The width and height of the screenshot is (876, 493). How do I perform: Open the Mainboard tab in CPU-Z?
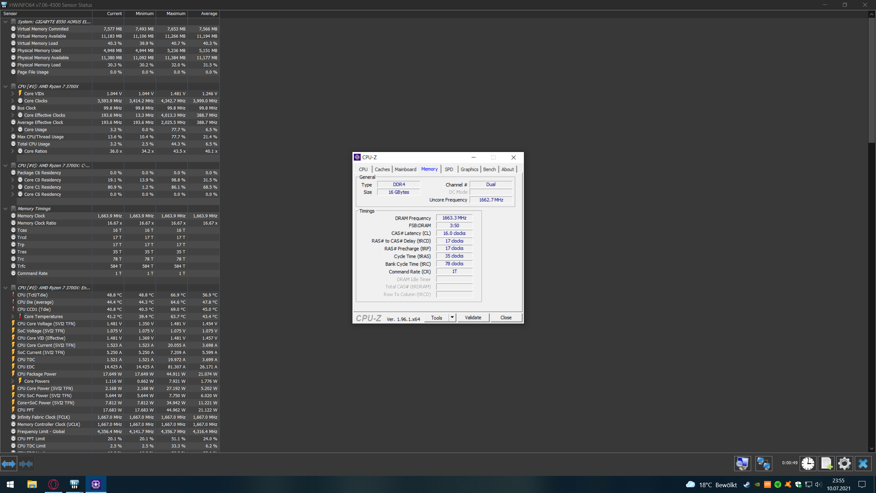405,169
